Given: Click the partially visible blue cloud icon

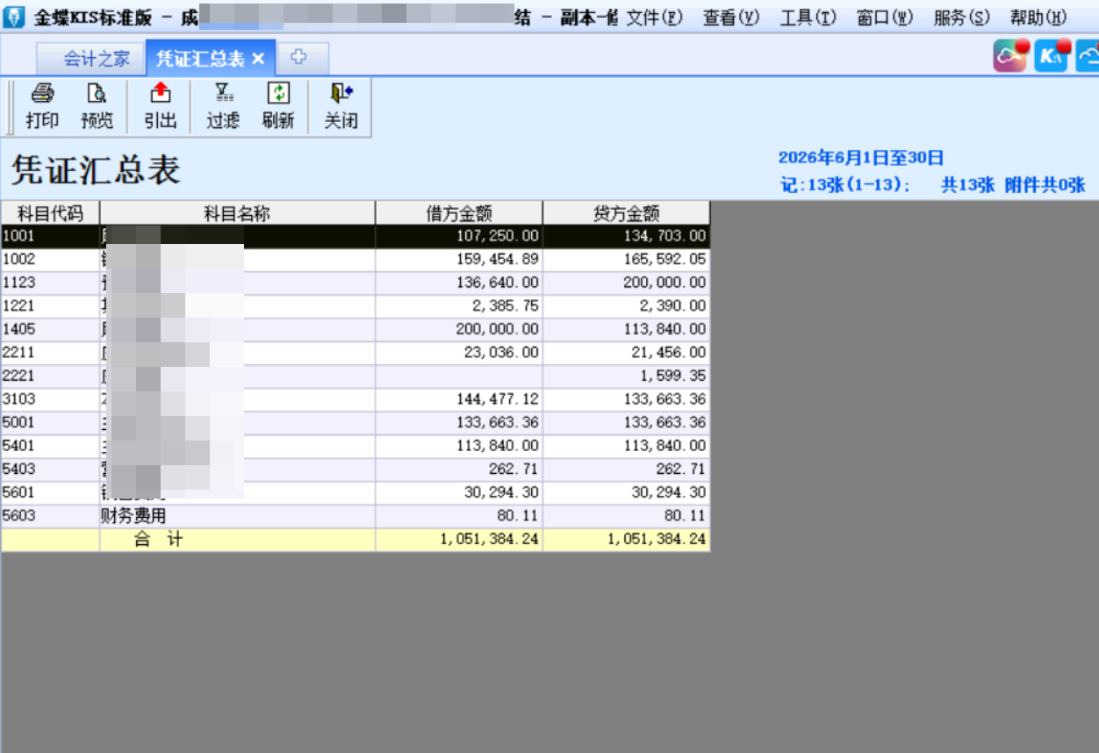Looking at the screenshot, I should click(x=1088, y=56).
